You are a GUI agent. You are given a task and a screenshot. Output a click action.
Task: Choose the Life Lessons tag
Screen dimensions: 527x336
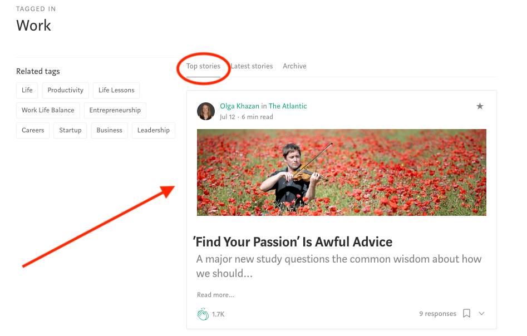[x=116, y=90]
